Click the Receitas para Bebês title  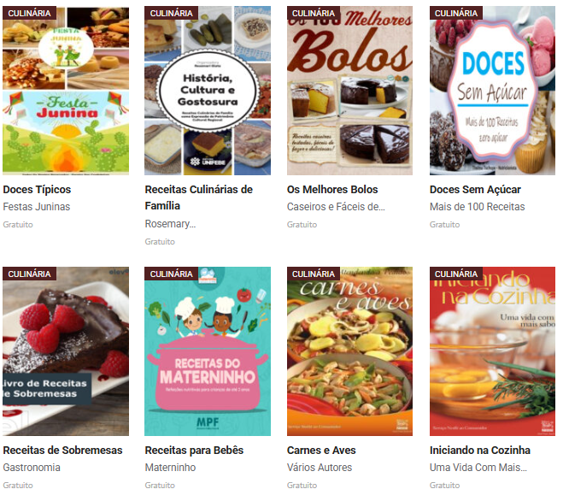click(194, 451)
